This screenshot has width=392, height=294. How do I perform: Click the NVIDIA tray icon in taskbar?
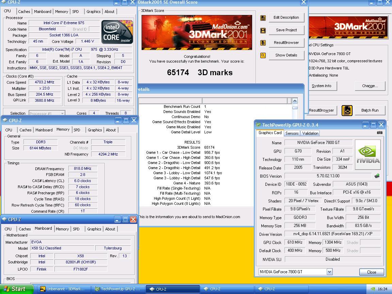coord(373,289)
